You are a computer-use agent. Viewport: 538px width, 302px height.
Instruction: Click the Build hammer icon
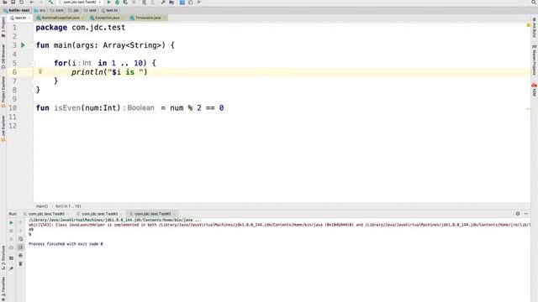point(50,2)
